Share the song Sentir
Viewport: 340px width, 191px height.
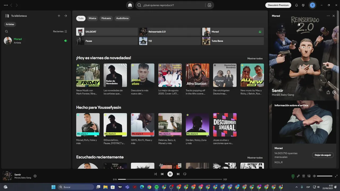(x=328, y=92)
